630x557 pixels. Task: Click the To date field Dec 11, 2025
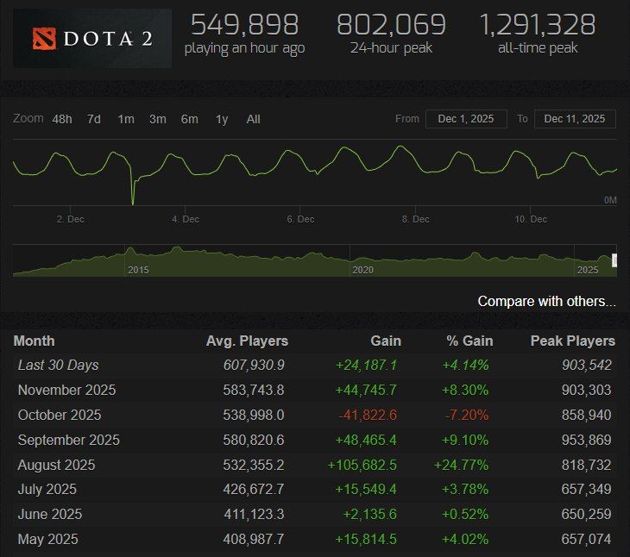pyautogui.click(x=575, y=119)
